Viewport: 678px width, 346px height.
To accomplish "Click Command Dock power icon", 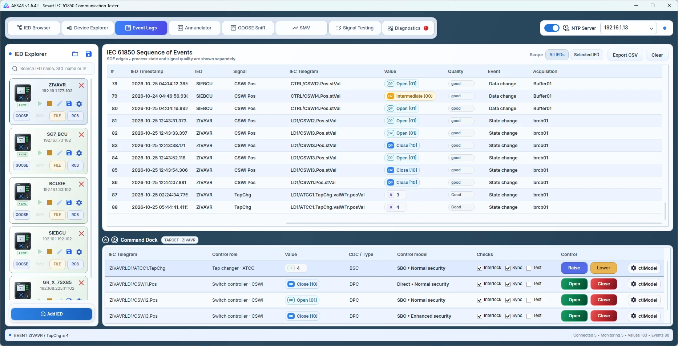I will pyautogui.click(x=114, y=240).
